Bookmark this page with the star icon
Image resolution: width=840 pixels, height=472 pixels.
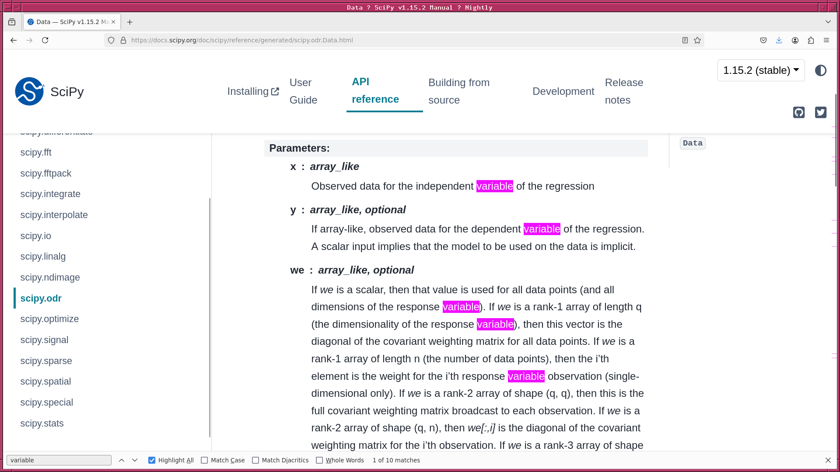pyautogui.click(x=697, y=40)
